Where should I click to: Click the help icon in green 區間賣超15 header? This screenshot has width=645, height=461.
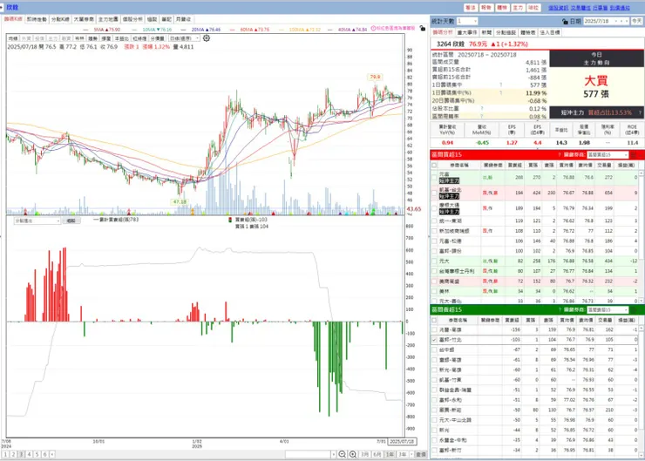pos(560,309)
